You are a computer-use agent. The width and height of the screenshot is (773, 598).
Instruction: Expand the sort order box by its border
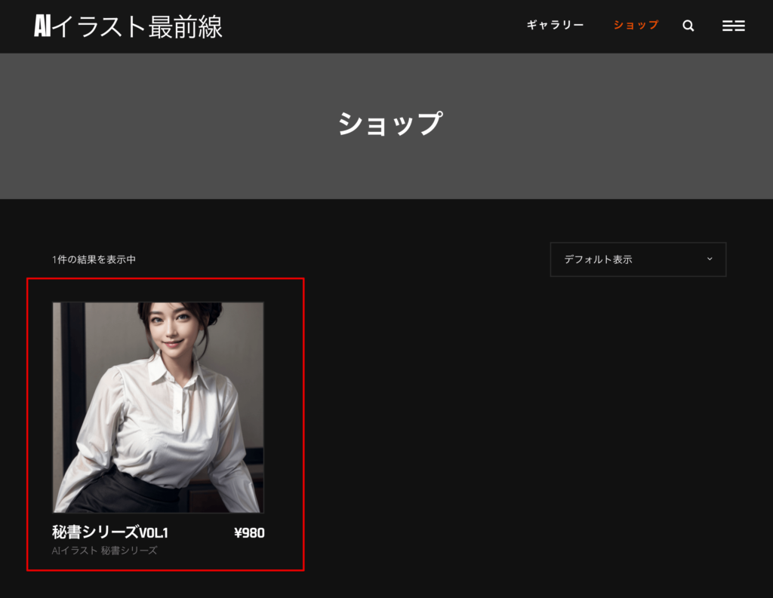(x=638, y=259)
